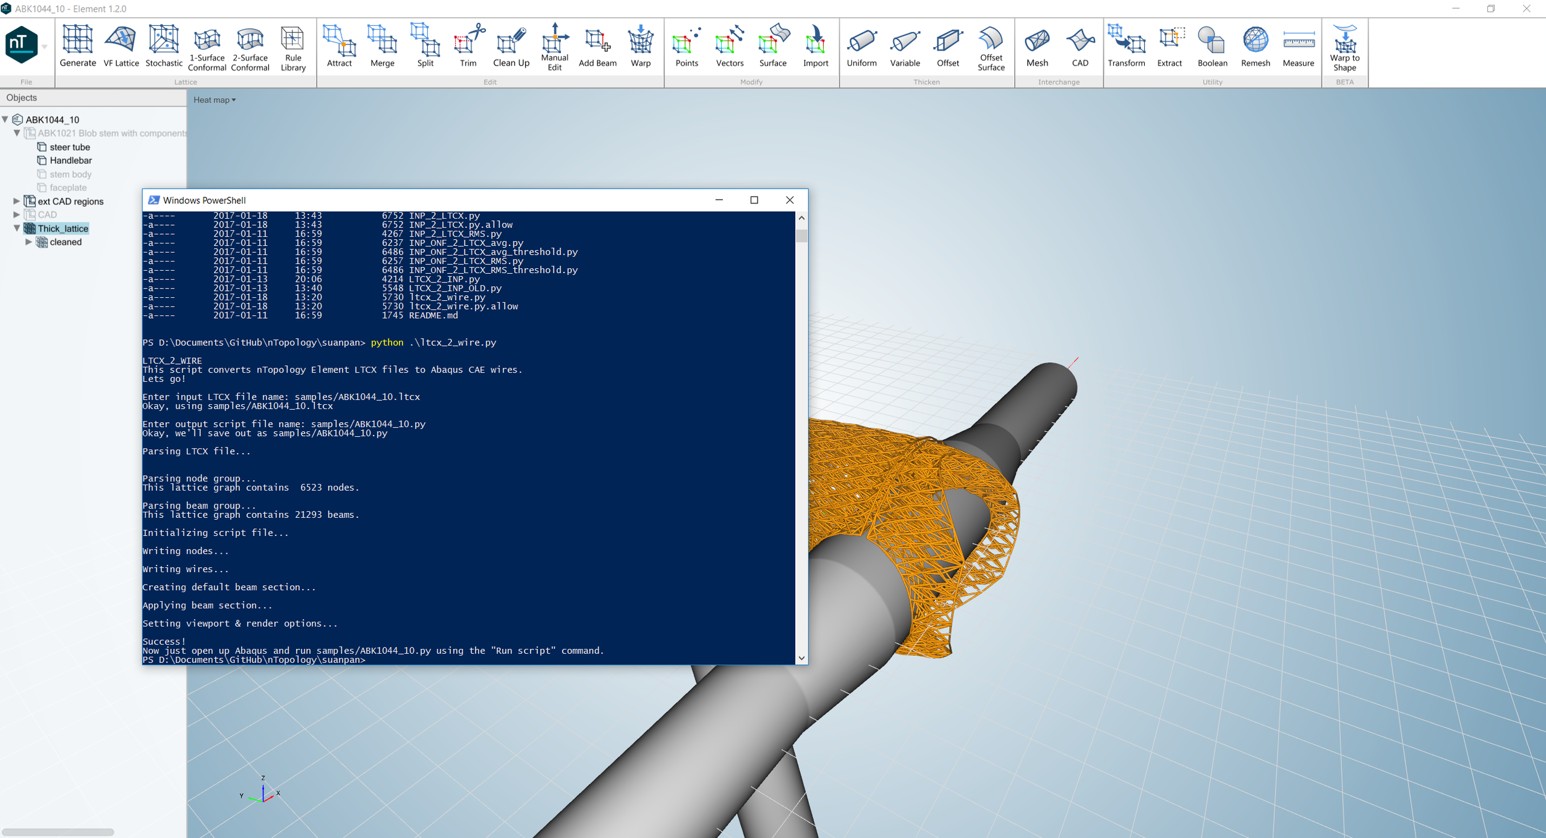Click the Objects panel horizontal scrollbar
The image size is (1546, 838).
point(59,832)
